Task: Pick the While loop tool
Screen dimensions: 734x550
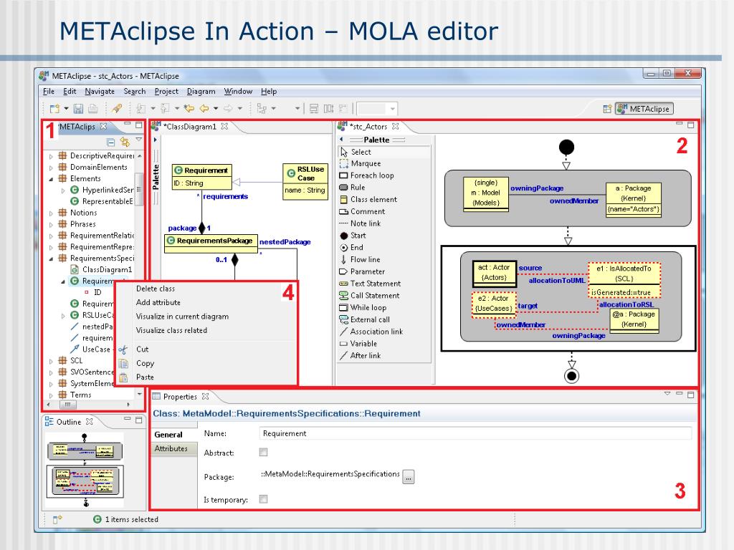Action: (x=362, y=308)
